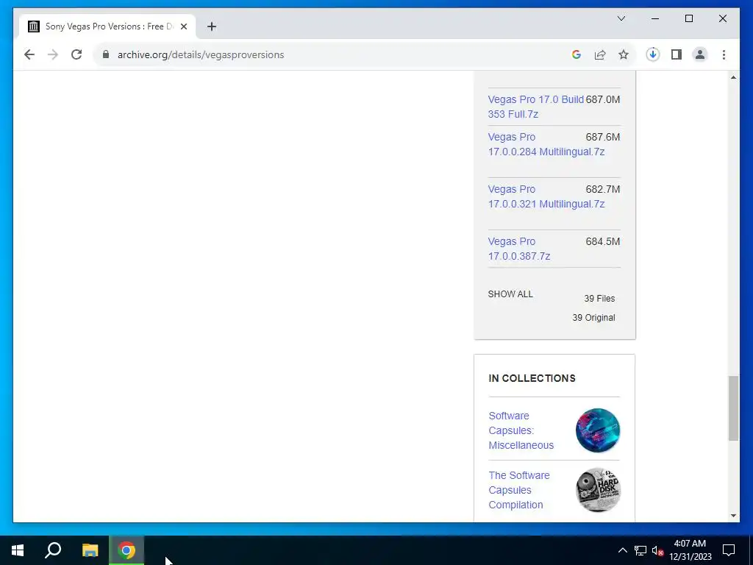Image resolution: width=753 pixels, height=565 pixels.
Task: Go back to the previous page
Action: coord(29,54)
